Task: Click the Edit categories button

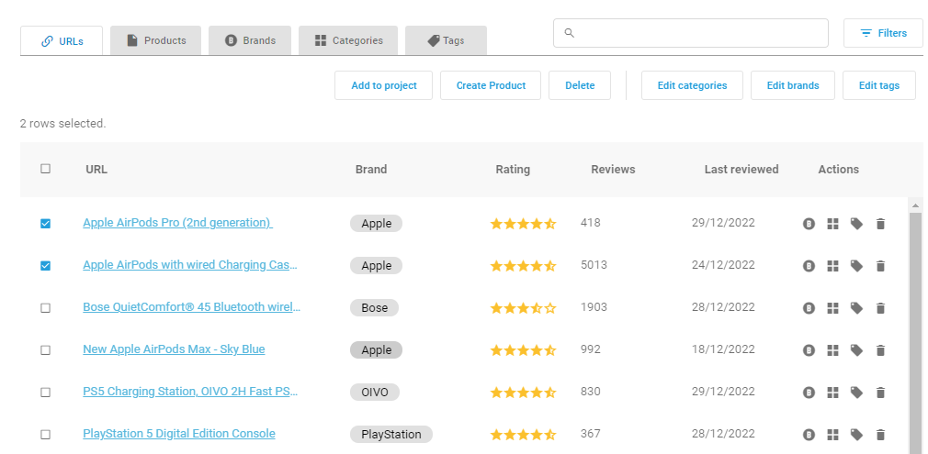Action: coord(692,85)
